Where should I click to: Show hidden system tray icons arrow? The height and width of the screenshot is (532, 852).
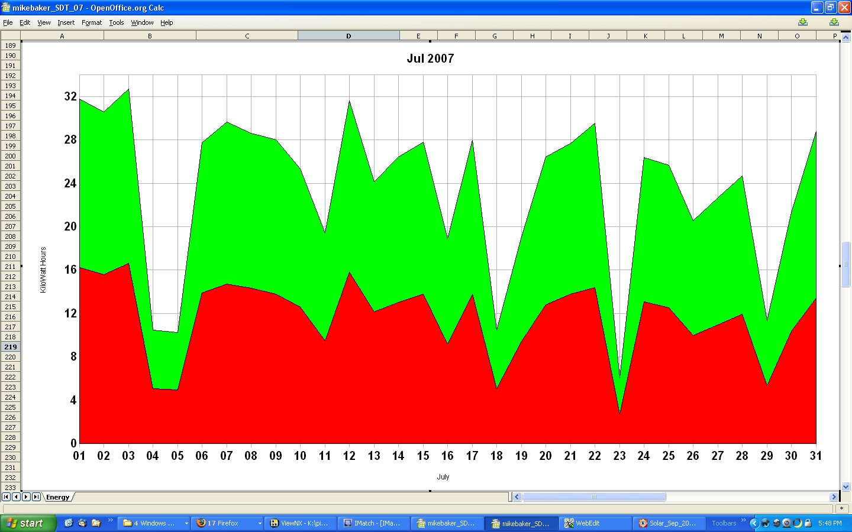754,523
